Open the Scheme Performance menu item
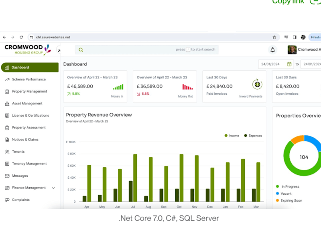The width and height of the screenshot is (321, 240). pyautogui.click(x=30, y=79)
